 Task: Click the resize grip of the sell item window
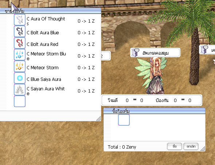(98, 118)
